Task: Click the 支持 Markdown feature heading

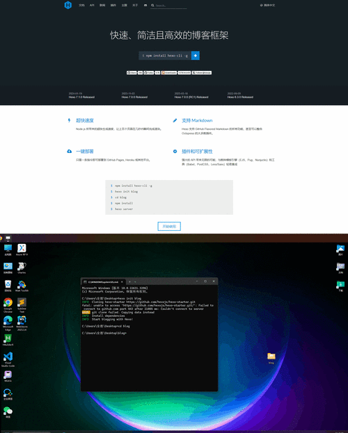Action: tap(197, 120)
